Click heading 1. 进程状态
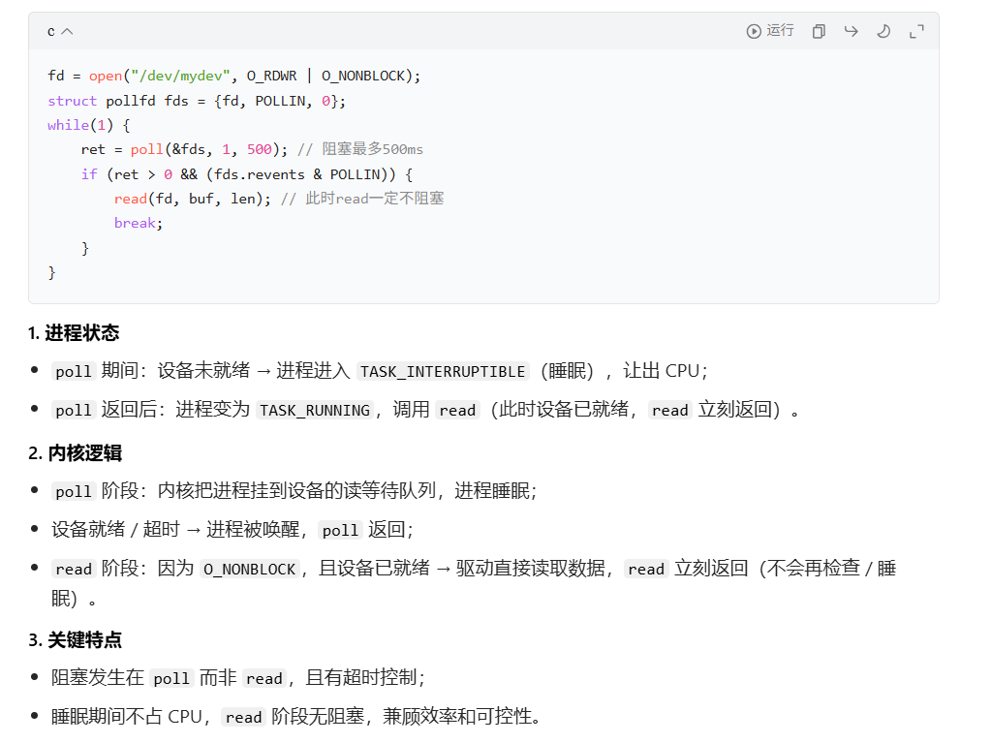This screenshot has height=743, width=991. click(x=74, y=333)
